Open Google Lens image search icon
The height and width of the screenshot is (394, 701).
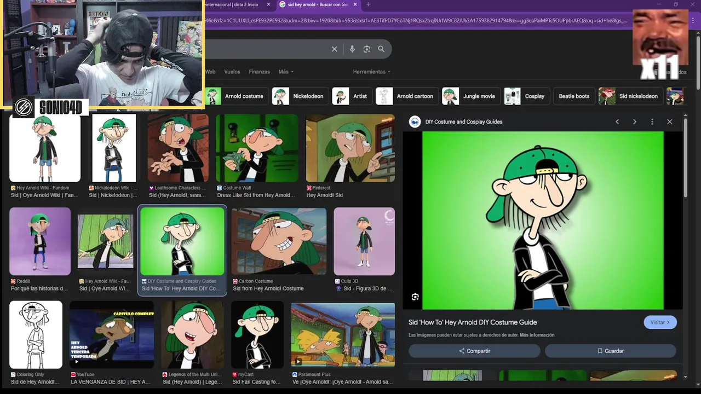click(x=367, y=49)
